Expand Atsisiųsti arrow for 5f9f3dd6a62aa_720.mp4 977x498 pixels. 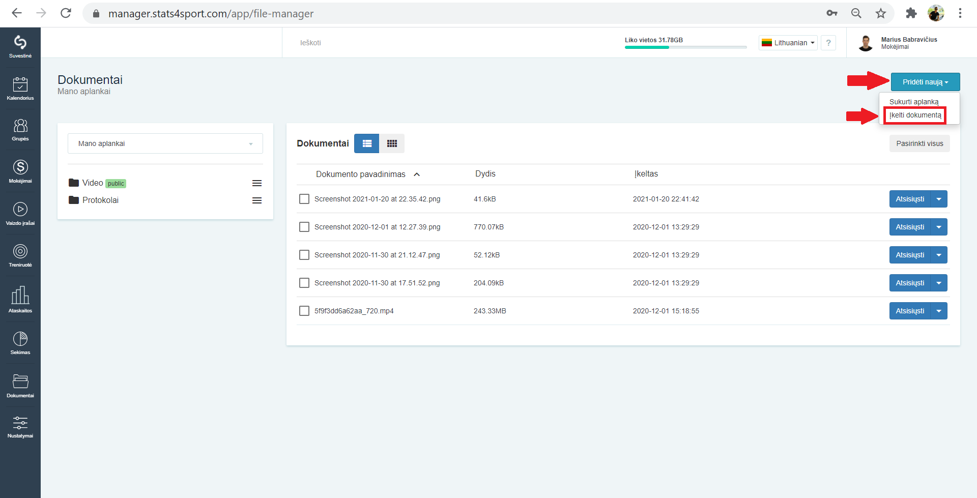[939, 311]
